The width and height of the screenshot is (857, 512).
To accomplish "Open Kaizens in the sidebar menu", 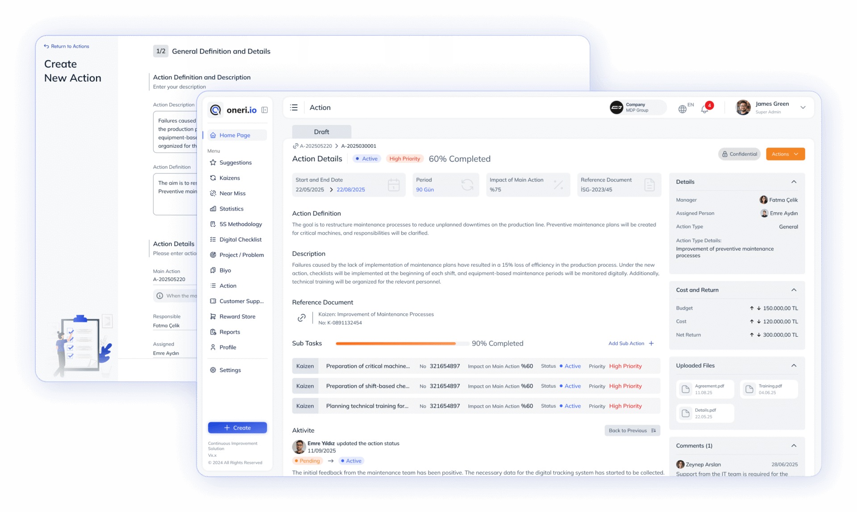I will pyautogui.click(x=230, y=178).
